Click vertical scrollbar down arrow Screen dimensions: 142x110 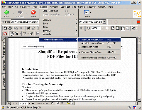point(139,100)
